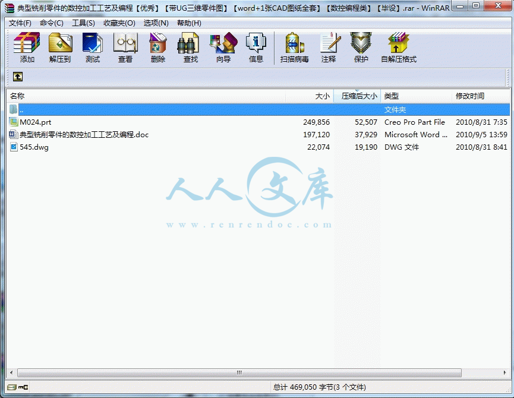Open the archive Info (信息) icon
The height and width of the screenshot is (398, 514).
256,43
